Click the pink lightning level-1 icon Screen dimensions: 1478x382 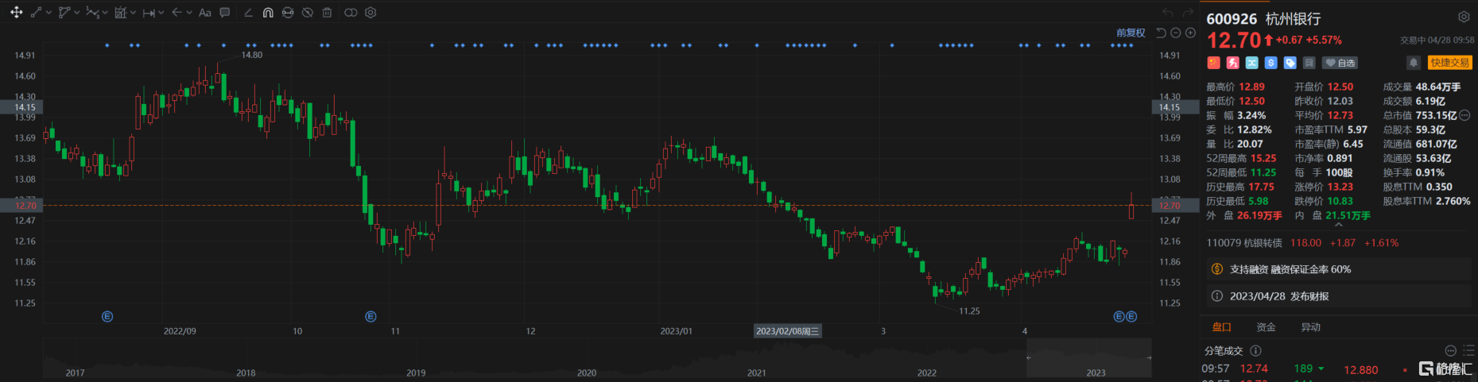(1232, 63)
